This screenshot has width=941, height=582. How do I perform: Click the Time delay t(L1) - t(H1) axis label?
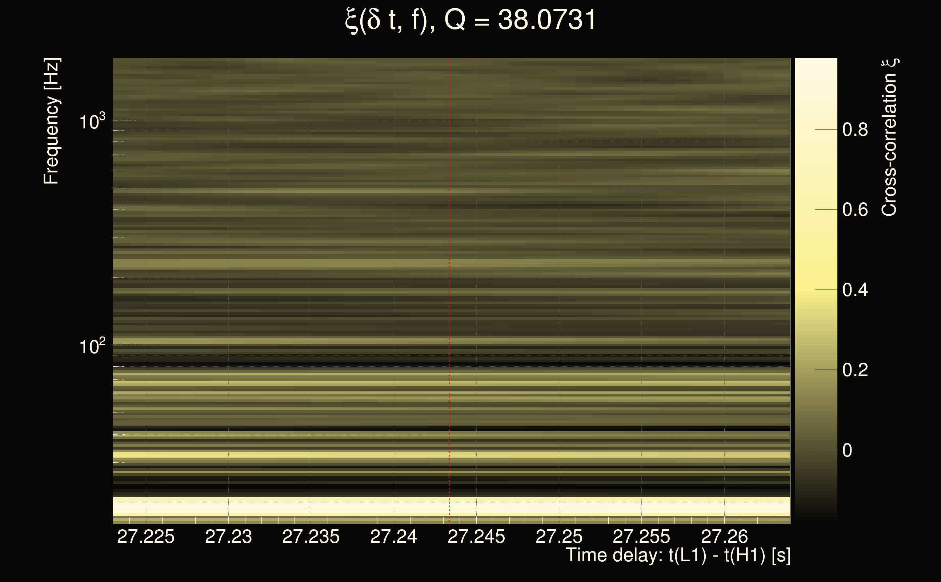678,555
